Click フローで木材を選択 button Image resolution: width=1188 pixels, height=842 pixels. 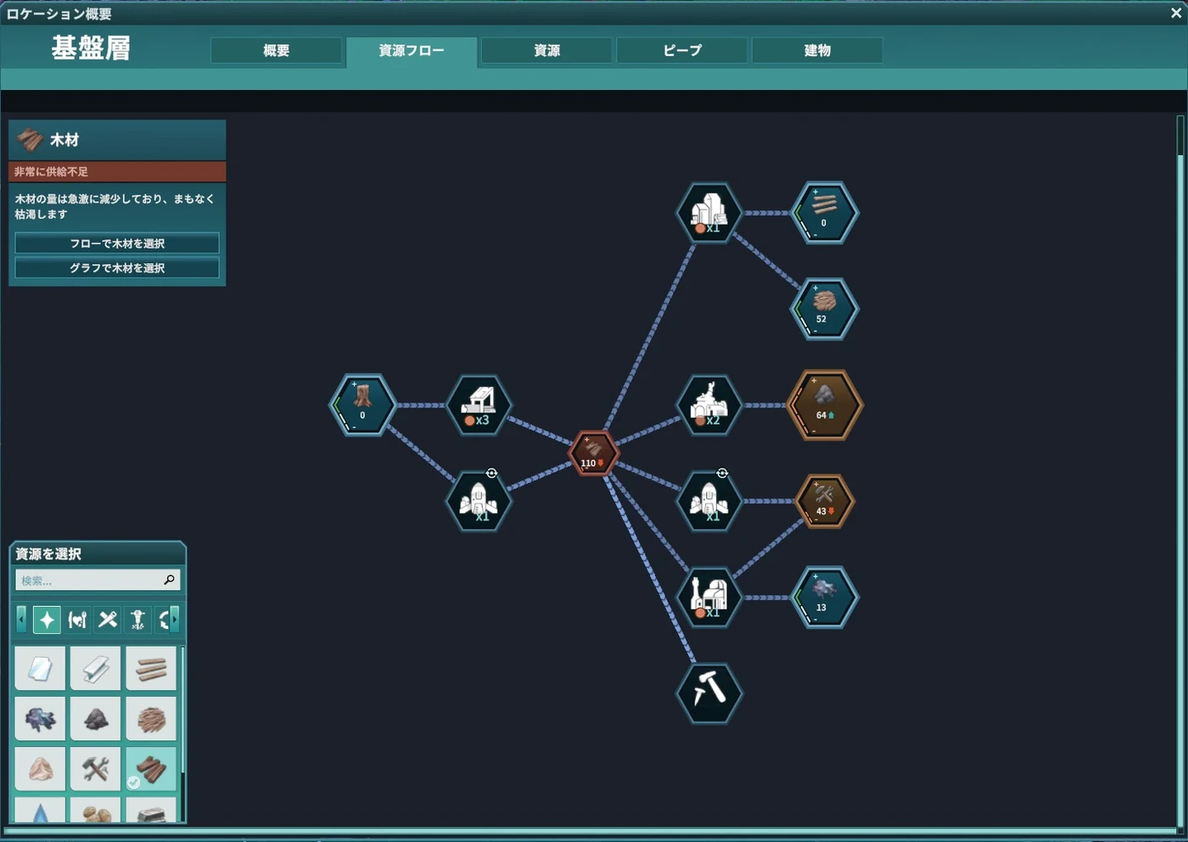(117, 244)
